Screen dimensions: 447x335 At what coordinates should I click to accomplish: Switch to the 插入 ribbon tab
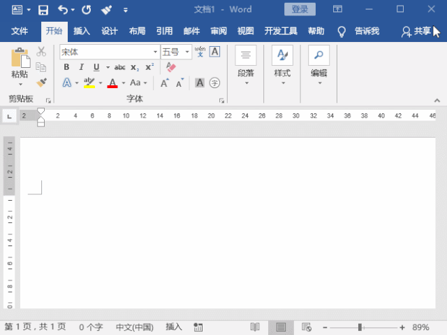coord(82,31)
